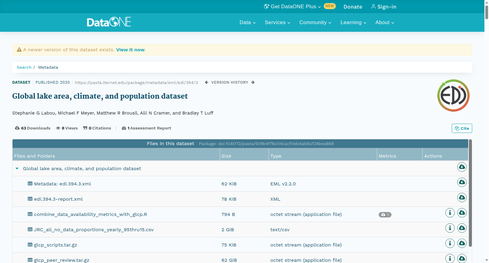
Task: Open the Get DataONE Plus dropdown
Action: [x=292, y=6]
